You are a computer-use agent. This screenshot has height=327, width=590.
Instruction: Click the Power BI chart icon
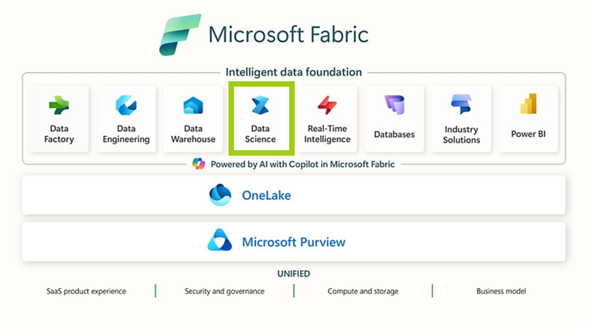tap(529, 106)
